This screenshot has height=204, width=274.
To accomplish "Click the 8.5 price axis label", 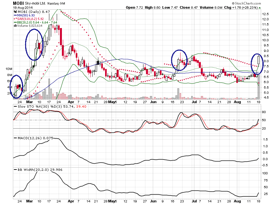I will [x=266, y=56].
